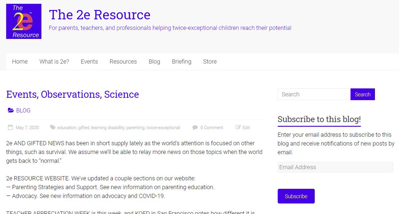Open the Briefing page
The height and width of the screenshot is (214, 399).
[182, 61]
